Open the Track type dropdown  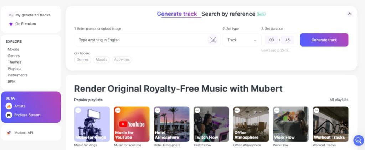241,40
